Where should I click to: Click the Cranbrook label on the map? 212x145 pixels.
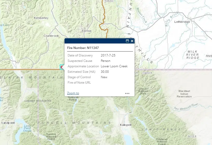coord(51,36)
